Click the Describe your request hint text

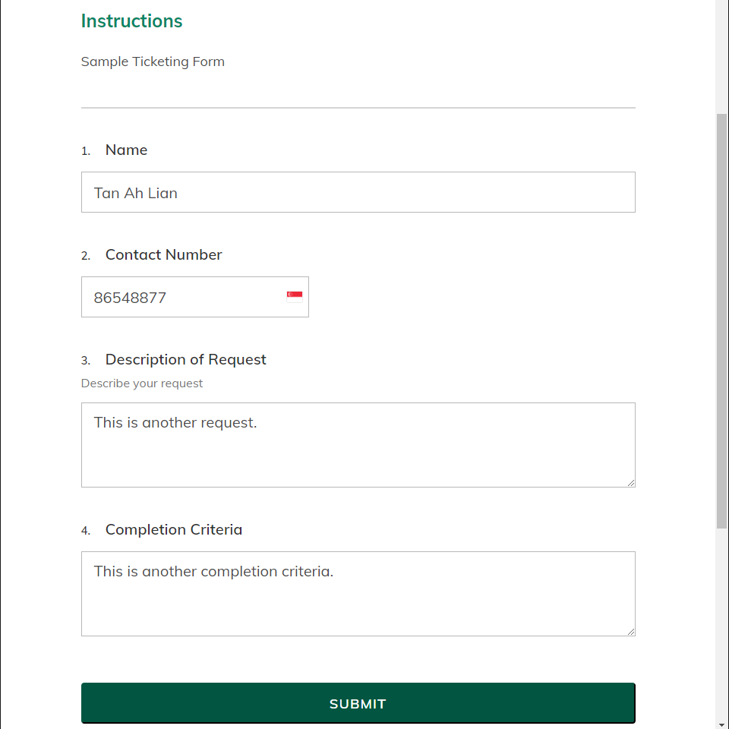coord(142,383)
